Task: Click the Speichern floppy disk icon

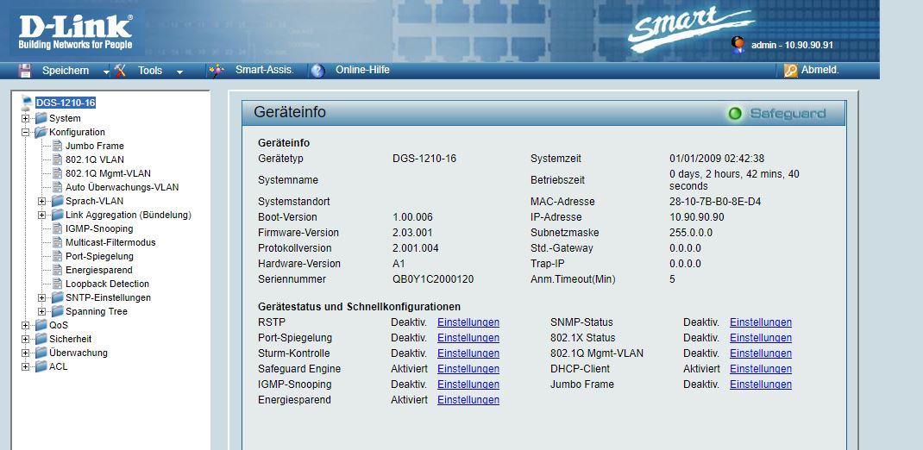Action: point(25,71)
